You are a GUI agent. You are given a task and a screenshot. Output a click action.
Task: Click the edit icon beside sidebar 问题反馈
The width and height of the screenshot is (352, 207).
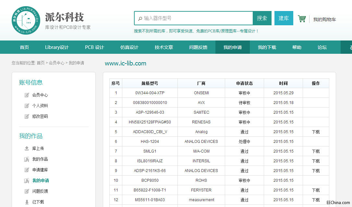tap(27, 191)
